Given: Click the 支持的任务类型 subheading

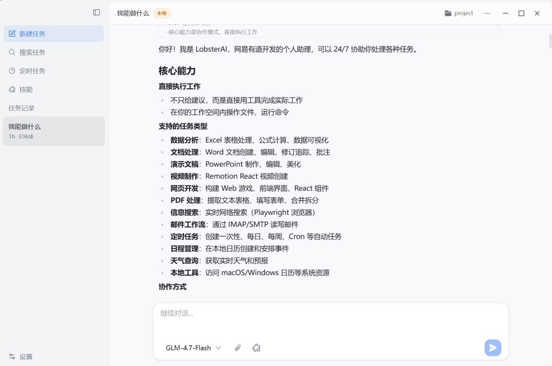Looking at the screenshot, I should [183, 126].
